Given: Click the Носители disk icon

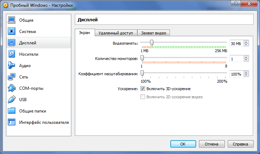Looking at the screenshot, I should (12, 54).
